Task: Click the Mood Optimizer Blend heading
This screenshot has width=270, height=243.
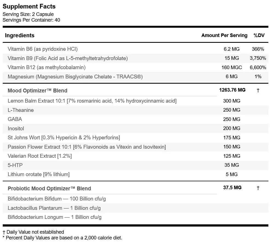Action: point(37,91)
